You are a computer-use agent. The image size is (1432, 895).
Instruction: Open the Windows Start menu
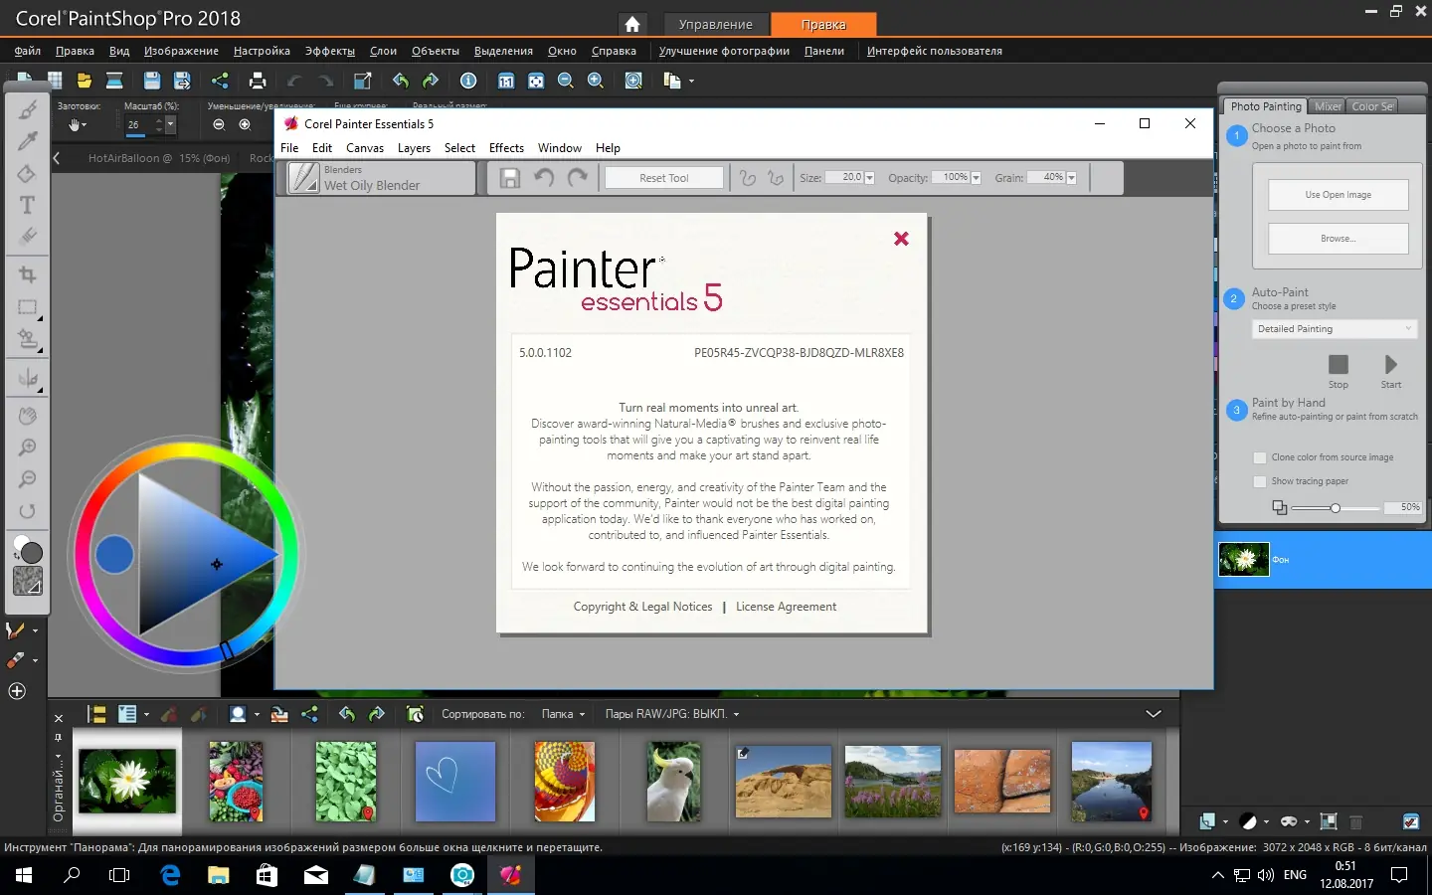click(x=24, y=875)
